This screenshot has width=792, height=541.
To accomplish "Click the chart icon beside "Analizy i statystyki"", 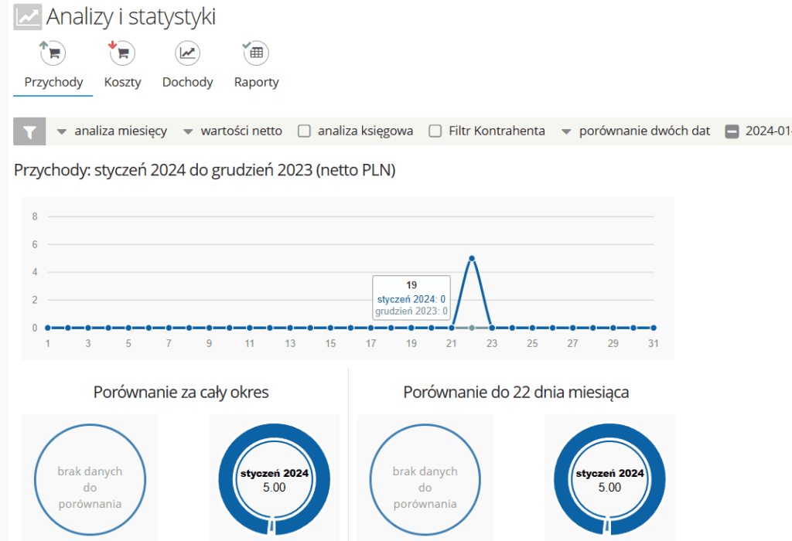I will point(26,16).
